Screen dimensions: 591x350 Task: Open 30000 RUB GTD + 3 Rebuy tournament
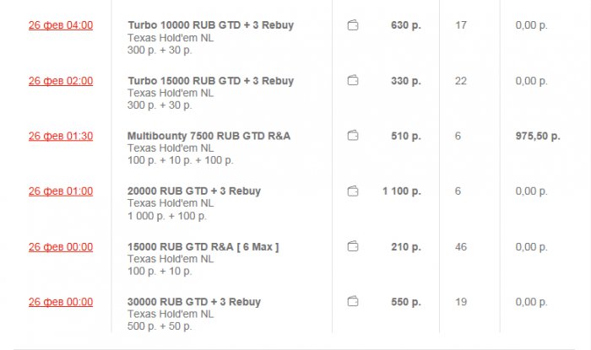[193, 302]
